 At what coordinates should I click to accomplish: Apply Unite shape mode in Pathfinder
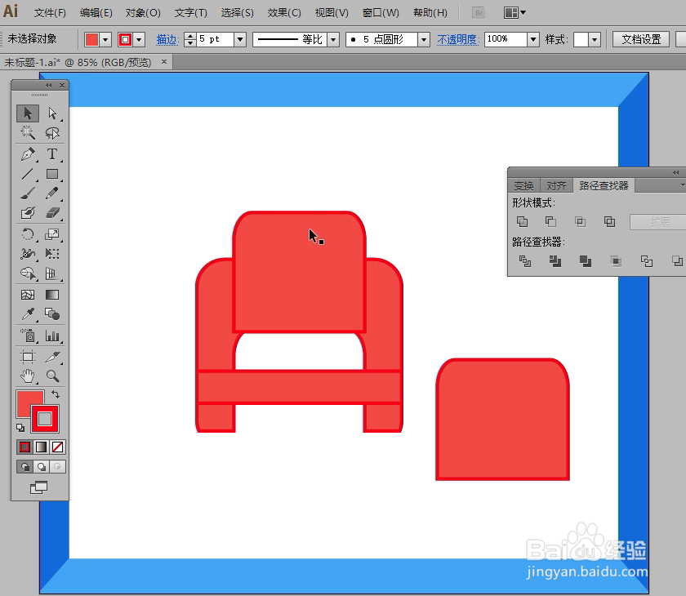[x=522, y=222]
